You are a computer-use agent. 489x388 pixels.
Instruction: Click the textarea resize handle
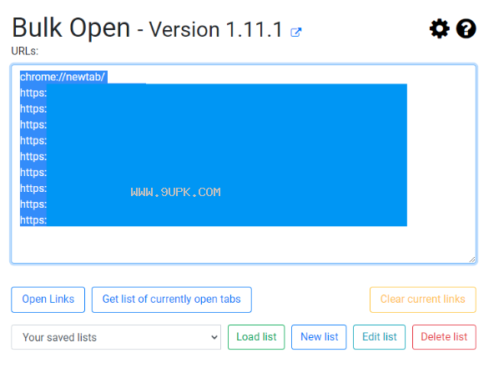pyautogui.click(x=472, y=260)
